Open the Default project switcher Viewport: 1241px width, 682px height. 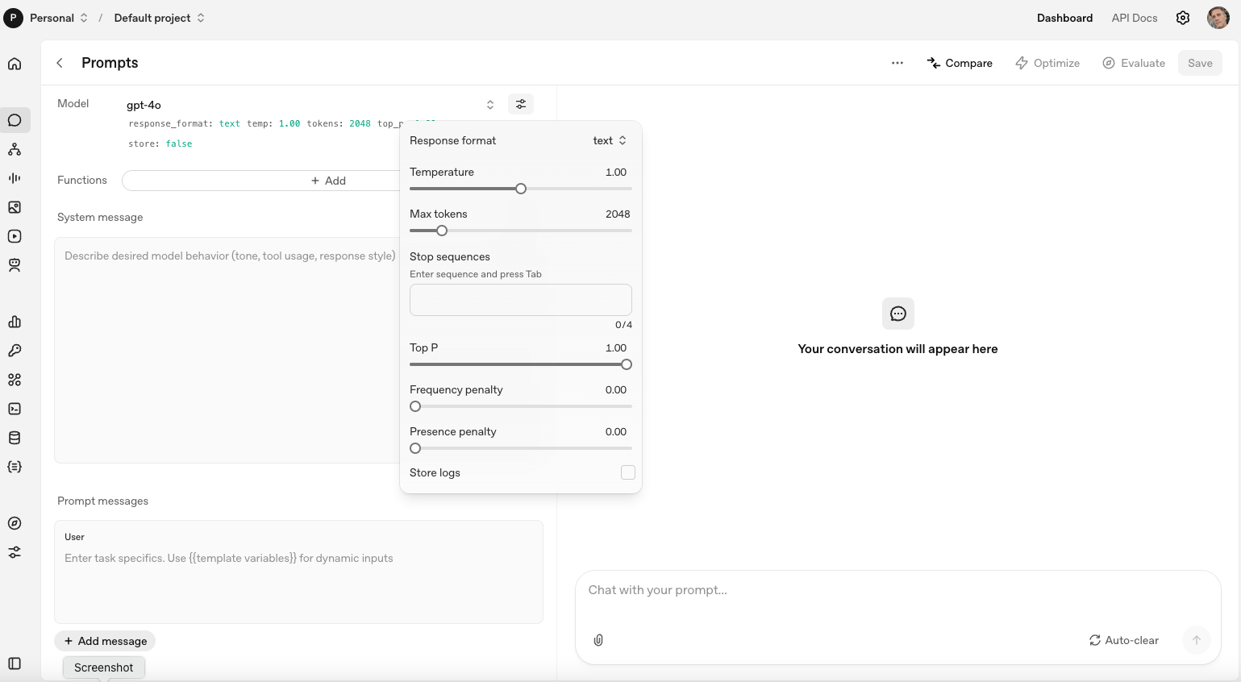pos(159,18)
